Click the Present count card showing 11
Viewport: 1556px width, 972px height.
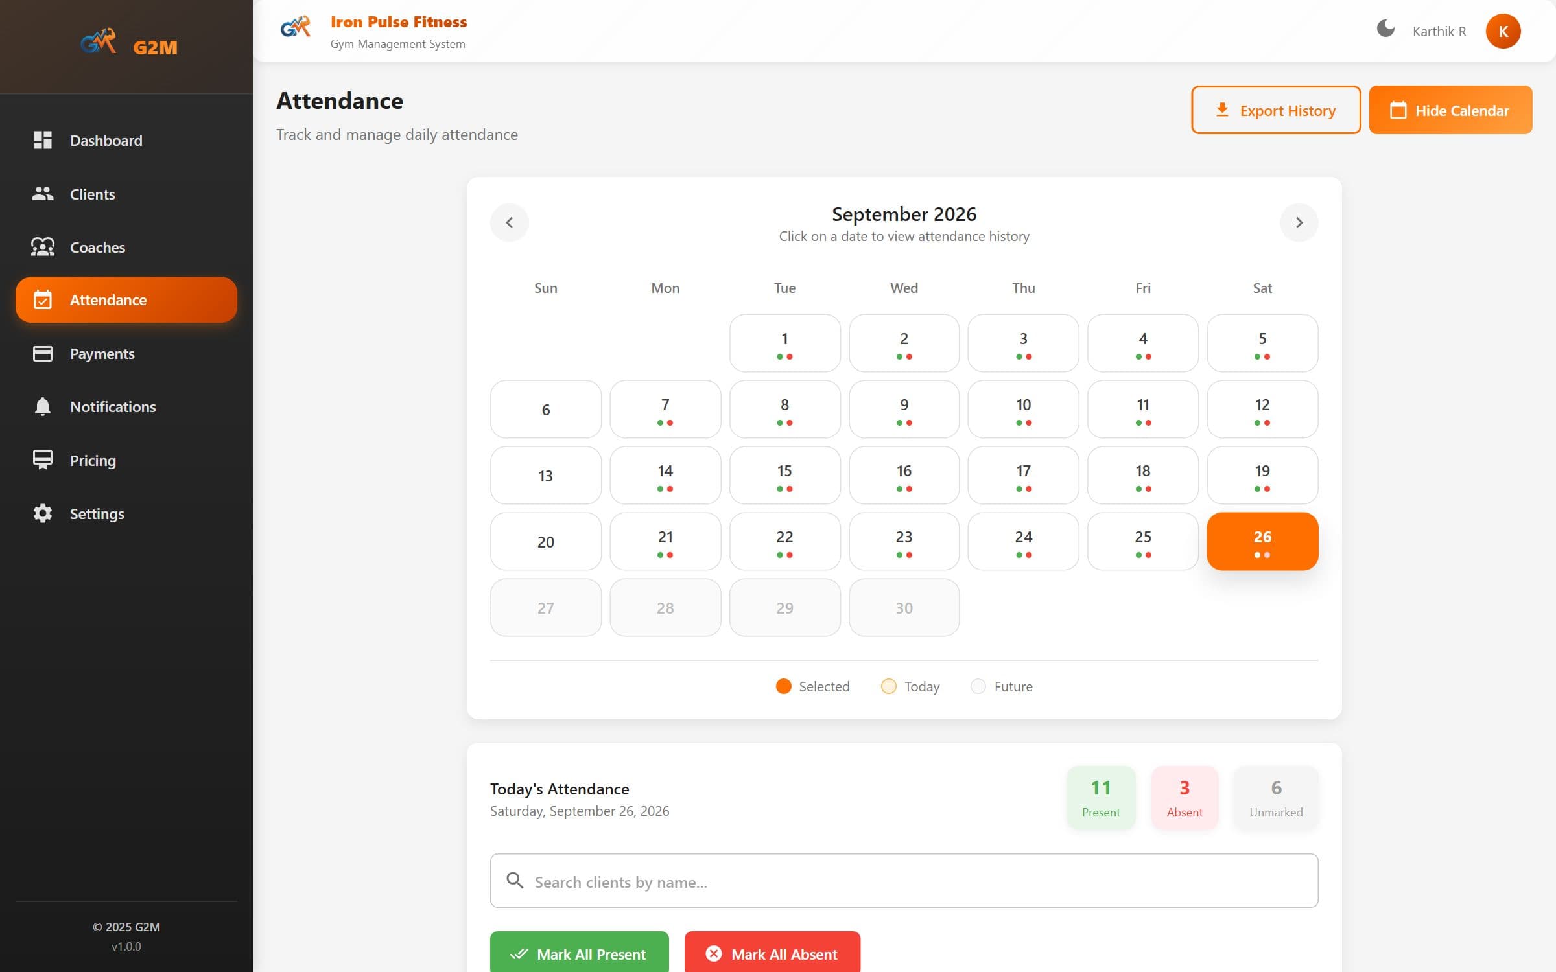click(x=1100, y=798)
